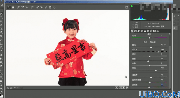
Task: Click the 色调 tint slider handle
Action: [149, 38]
